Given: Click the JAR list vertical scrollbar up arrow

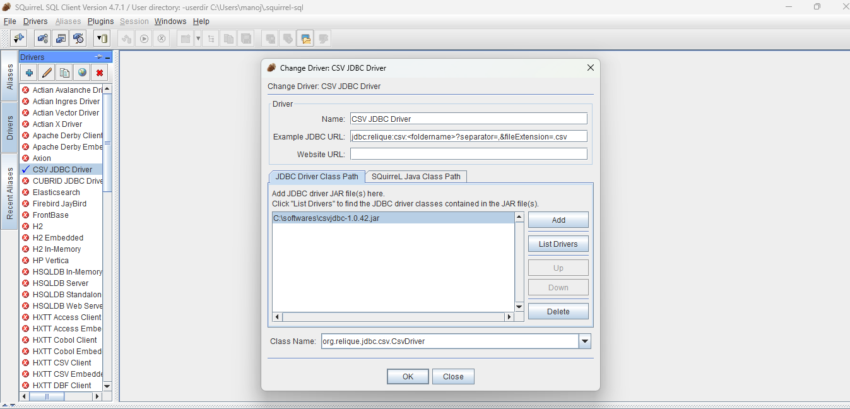Looking at the screenshot, I should tap(519, 217).
